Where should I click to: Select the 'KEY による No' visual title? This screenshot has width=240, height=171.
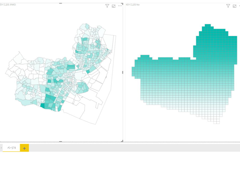pos(133,5)
